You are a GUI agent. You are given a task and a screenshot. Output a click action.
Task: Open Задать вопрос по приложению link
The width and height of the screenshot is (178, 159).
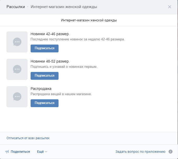coord(140,152)
